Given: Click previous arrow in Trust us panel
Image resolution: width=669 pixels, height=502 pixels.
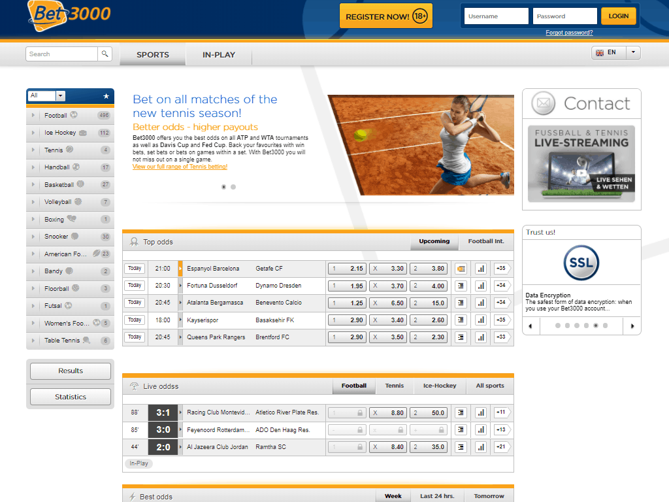Looking at the screenshot, I should click(530, 326).
